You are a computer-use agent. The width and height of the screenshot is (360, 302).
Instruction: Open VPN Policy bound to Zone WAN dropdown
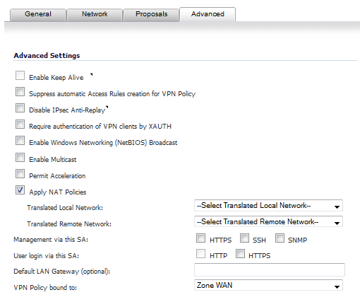pyautogui.click(x=268, y=285)
